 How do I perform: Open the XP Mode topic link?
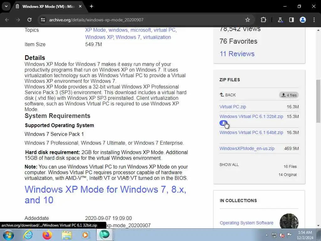(96, 30)
